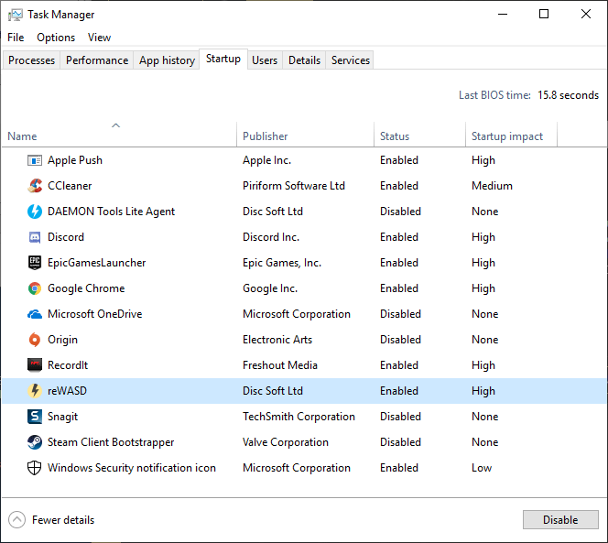Open the View menu
This screenshot has width=608, height=543.
pyautogui.click(x=99, y=38)
